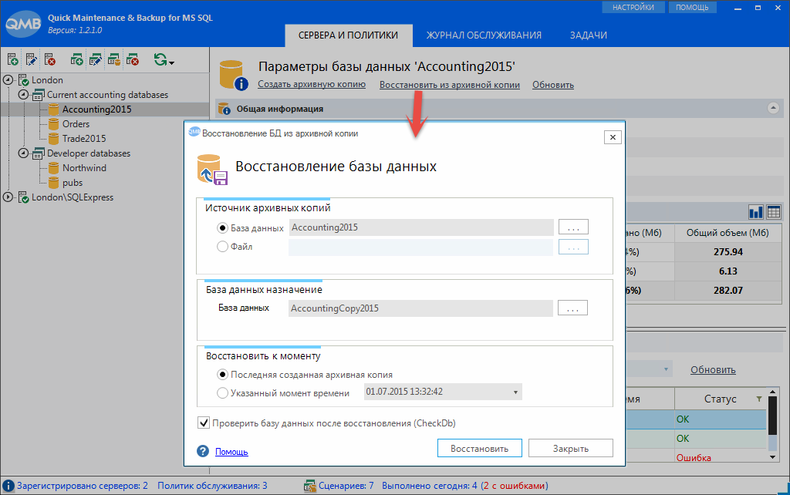Screen dimensions: 790x495
Task: Open the date-time dropdown 01.07.2015 13:32:42
Action: (x=515, y=392)
